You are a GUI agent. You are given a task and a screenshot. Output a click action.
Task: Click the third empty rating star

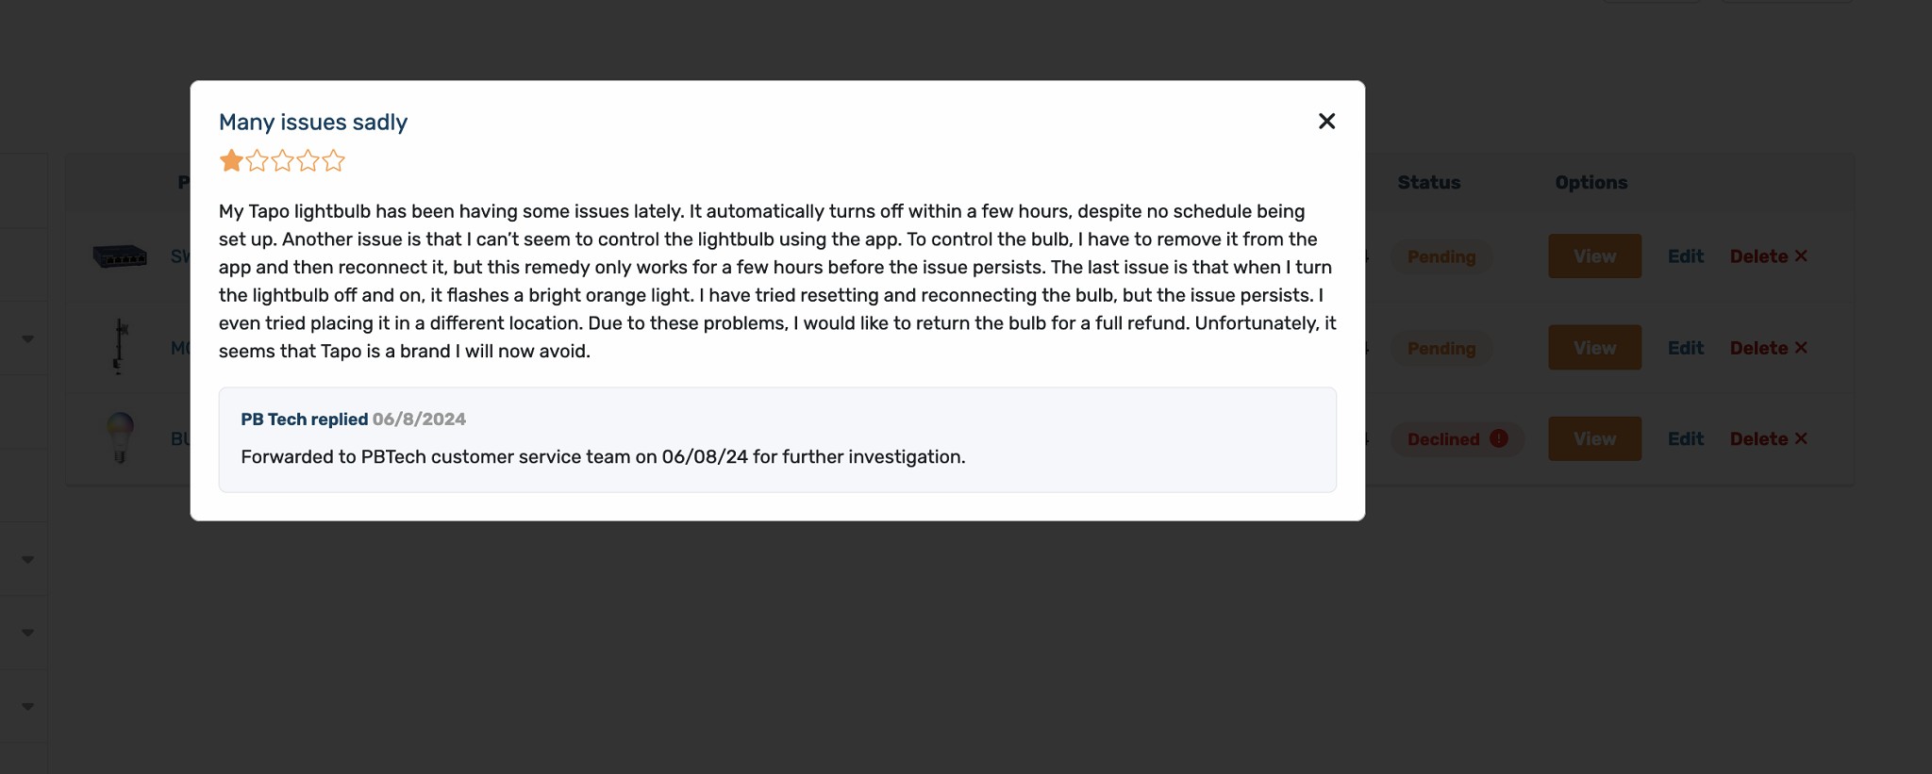[282, 161]
